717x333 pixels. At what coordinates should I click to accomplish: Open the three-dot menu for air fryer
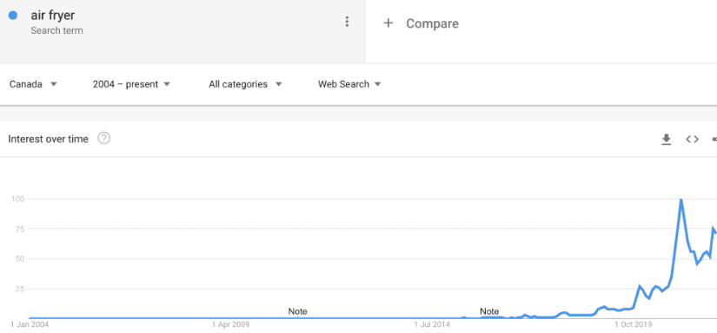347,22
